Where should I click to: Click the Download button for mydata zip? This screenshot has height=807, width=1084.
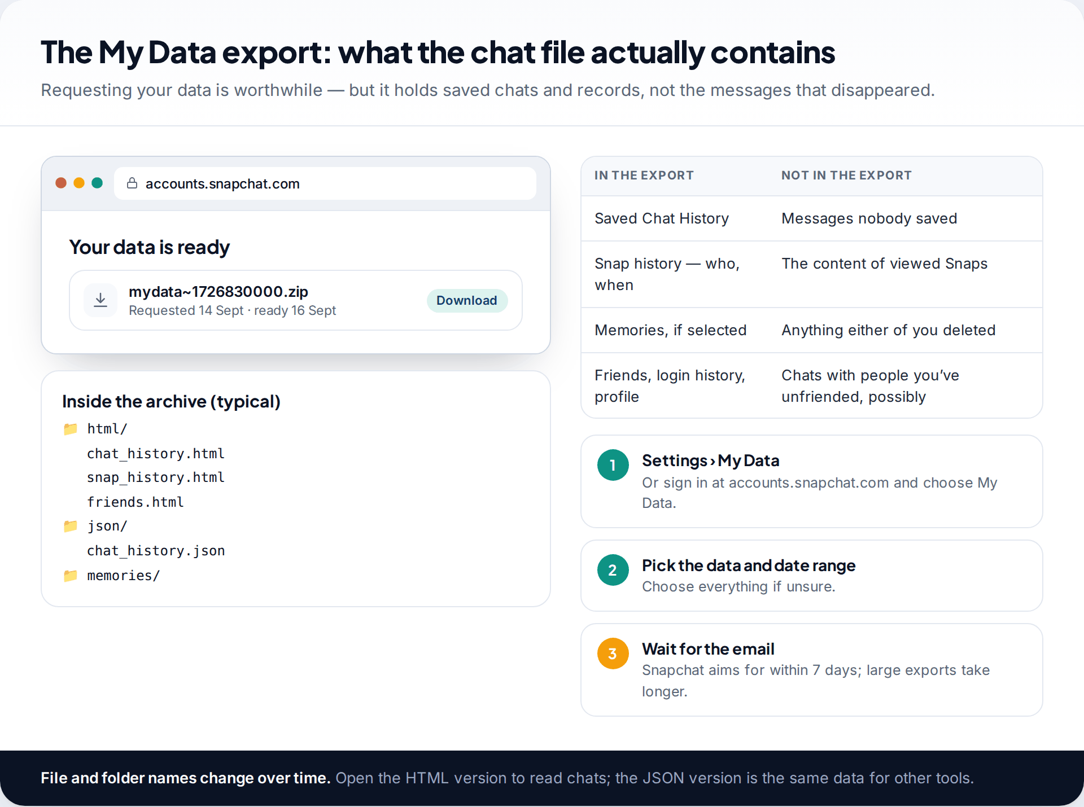(467, 300)
